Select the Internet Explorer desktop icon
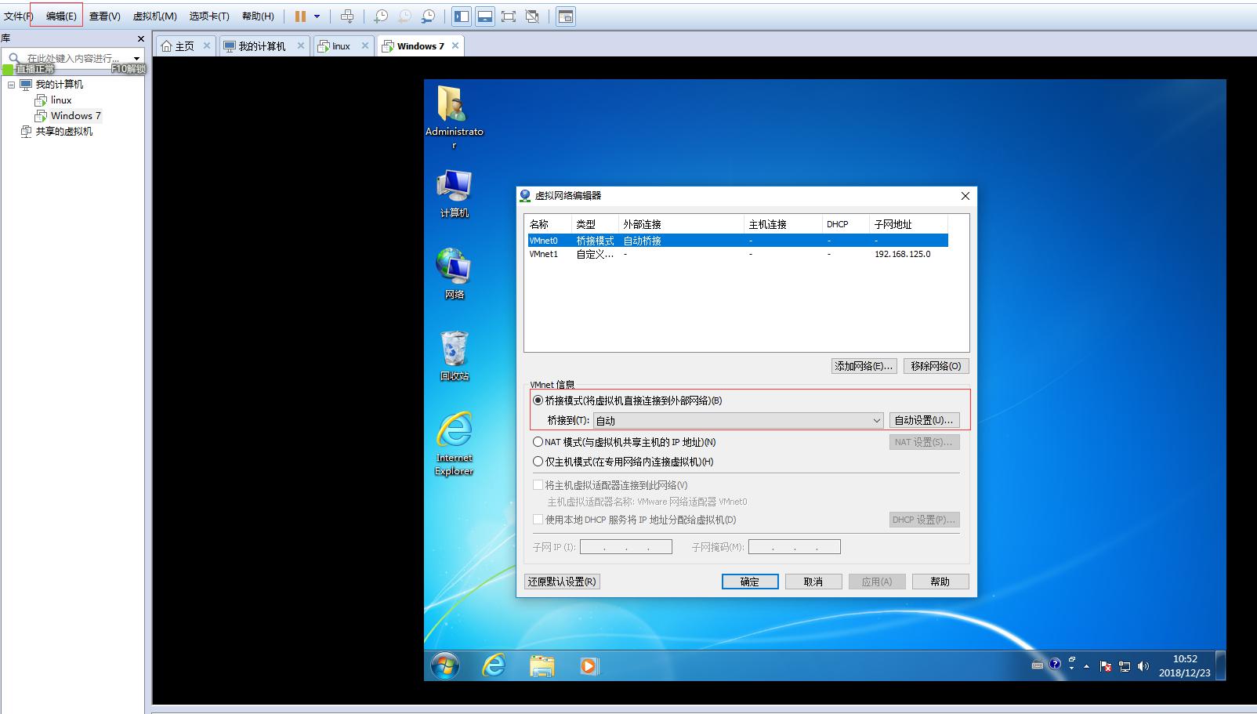The width and height of the screenshot is (1257, 714). click(454, 444)
